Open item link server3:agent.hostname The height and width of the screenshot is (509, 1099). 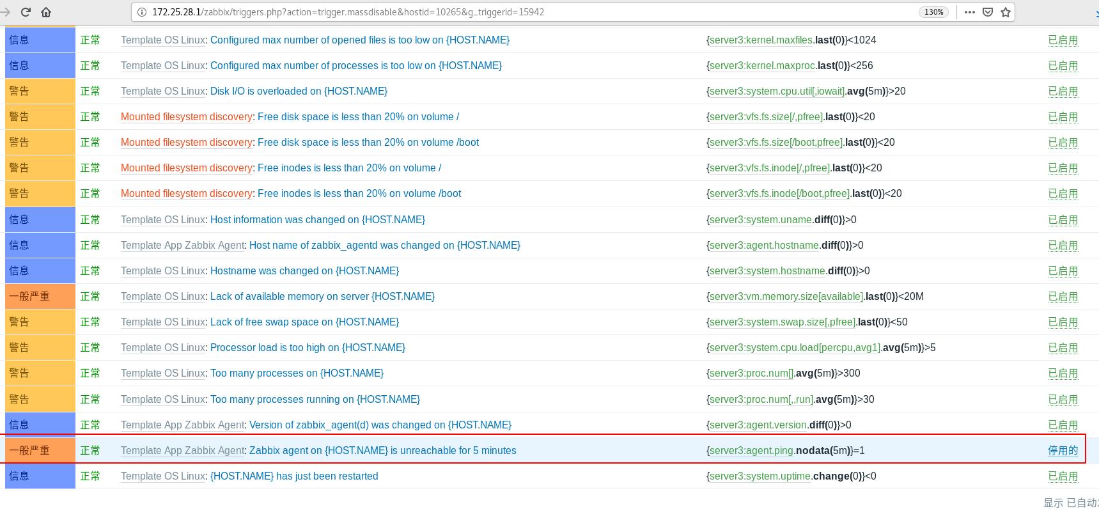[x=764, y=245]
